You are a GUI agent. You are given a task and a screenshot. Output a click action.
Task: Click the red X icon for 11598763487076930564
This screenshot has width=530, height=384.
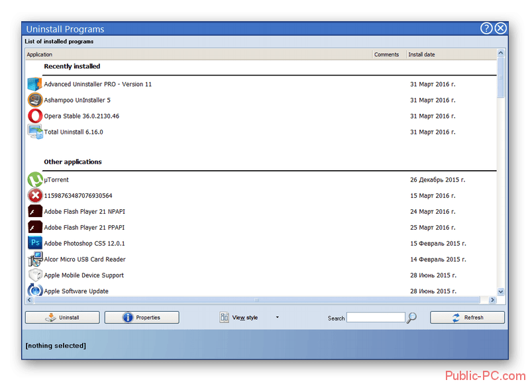coord(35,195)
